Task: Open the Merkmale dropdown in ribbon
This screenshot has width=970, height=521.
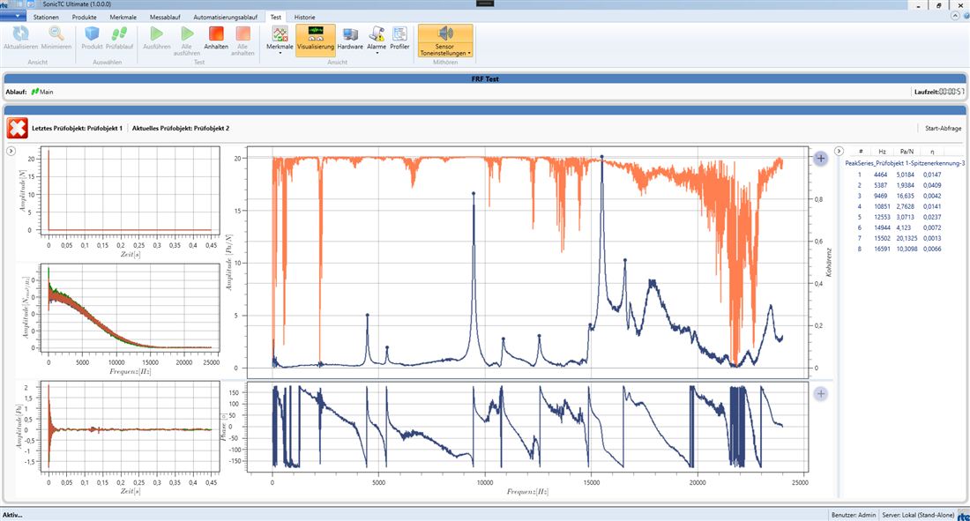Action: (280, 41)
